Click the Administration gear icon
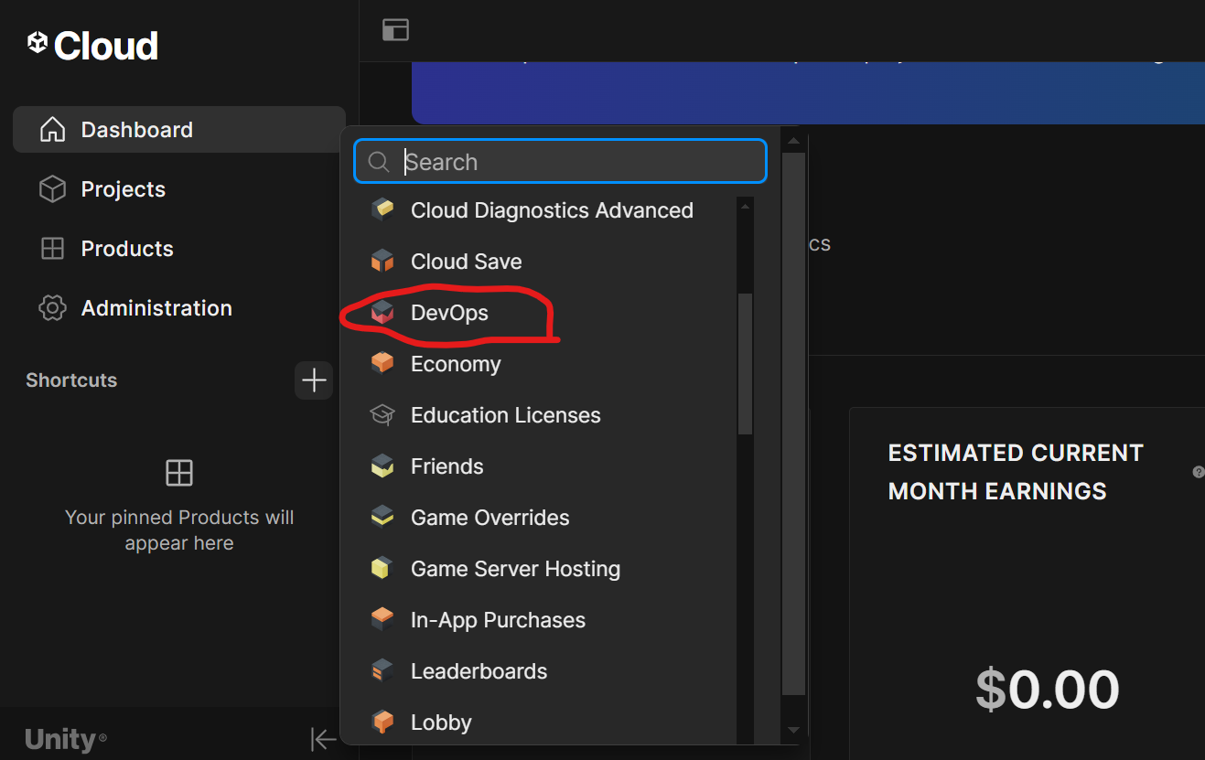 tap(52, 308)
